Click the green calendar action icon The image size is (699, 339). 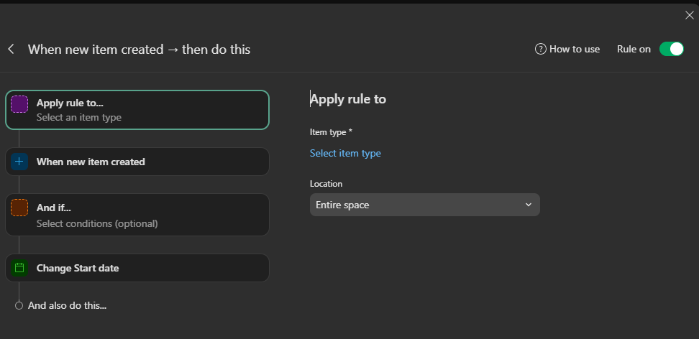[19, 268]
